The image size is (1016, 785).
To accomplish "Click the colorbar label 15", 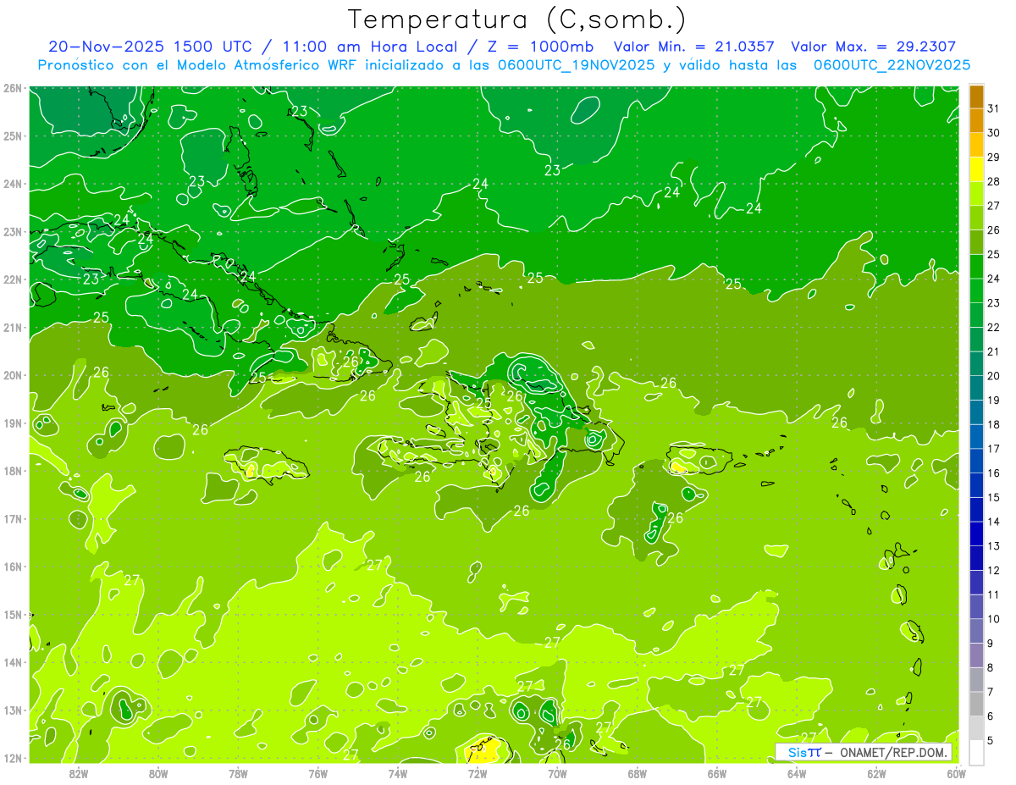I will 993,498.
